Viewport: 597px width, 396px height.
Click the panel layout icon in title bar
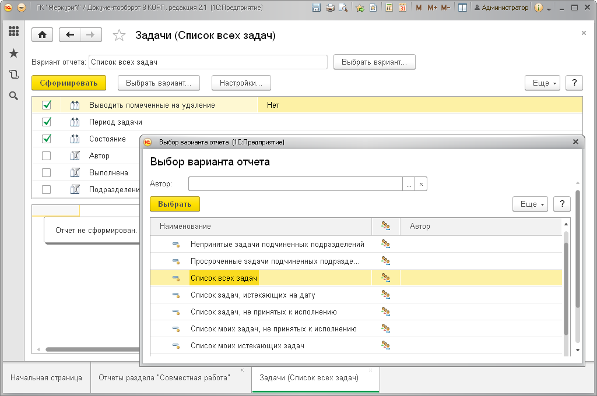pyautogui.click(x=462, y=8)
